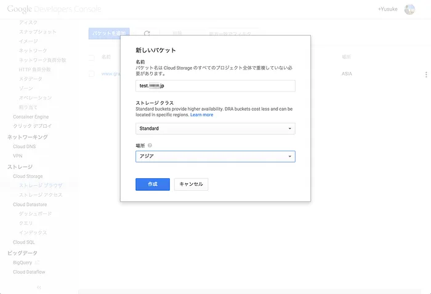Select クエリ under Cloud Datastore
This screenshot has width=431, height=294.
point(26,223)
